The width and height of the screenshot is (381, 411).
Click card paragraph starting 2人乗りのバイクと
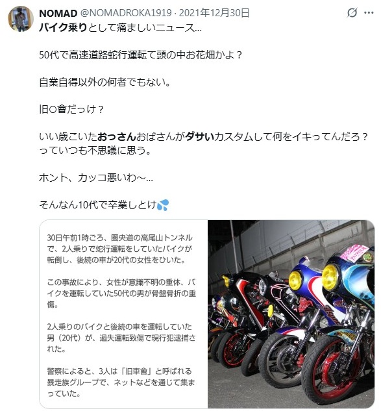(121, 338)
